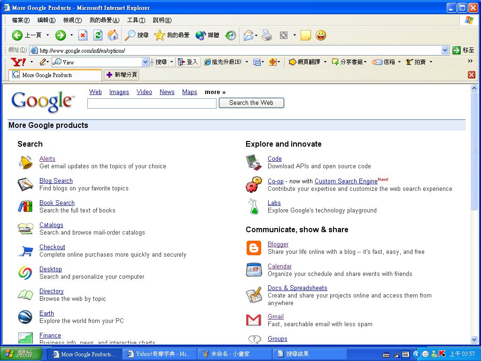
Task: Open the Back button history dropdown arrow
Action: 47,35
